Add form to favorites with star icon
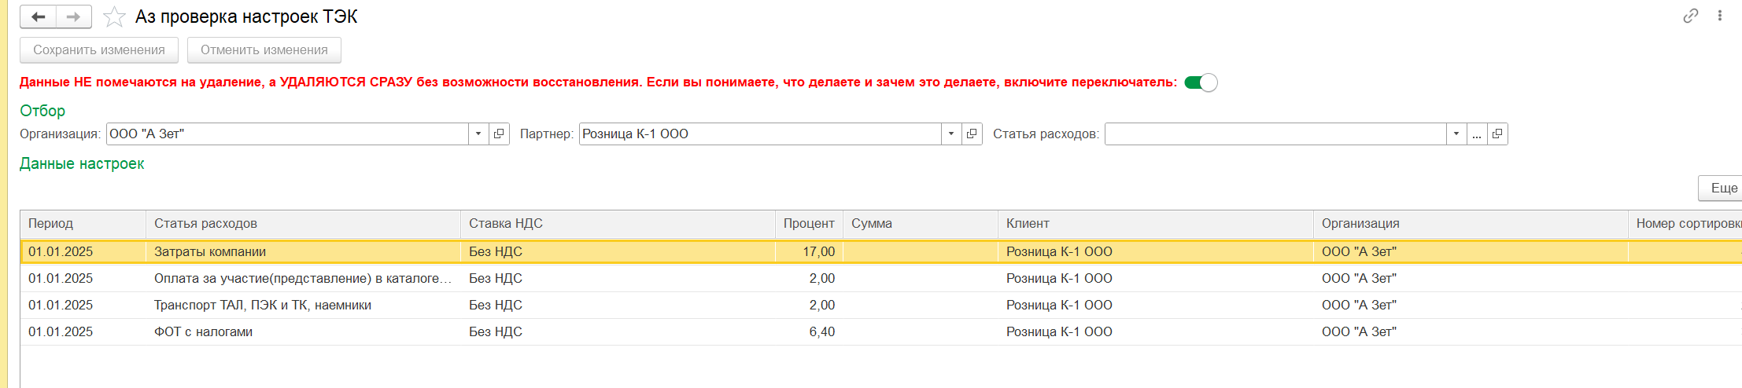 coord(114,16)
